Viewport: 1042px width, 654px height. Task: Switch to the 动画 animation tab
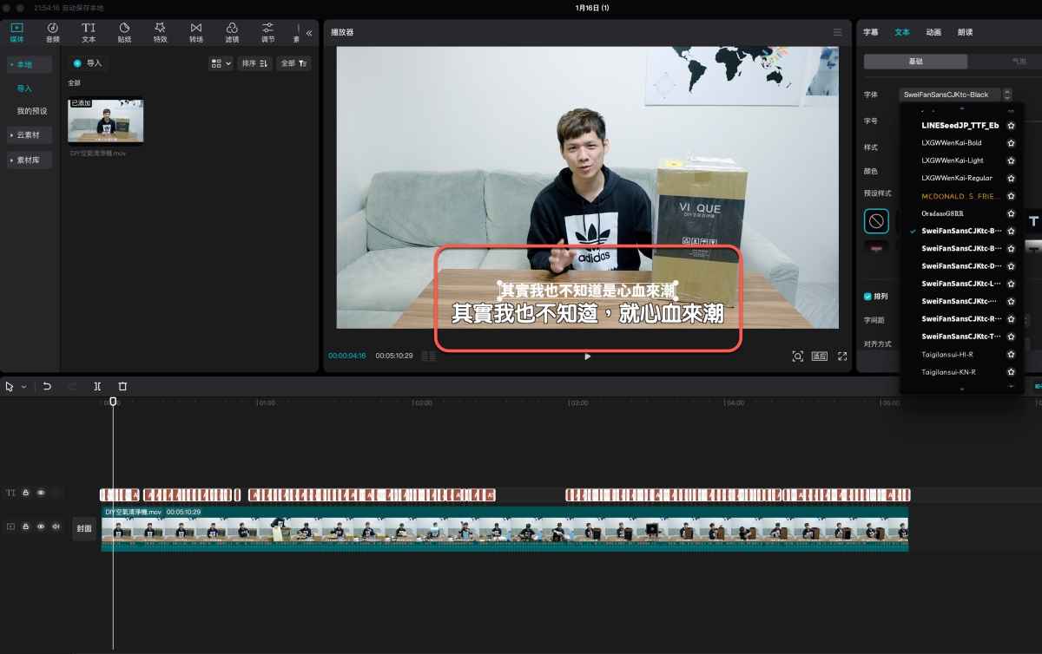tap(933, 32)
